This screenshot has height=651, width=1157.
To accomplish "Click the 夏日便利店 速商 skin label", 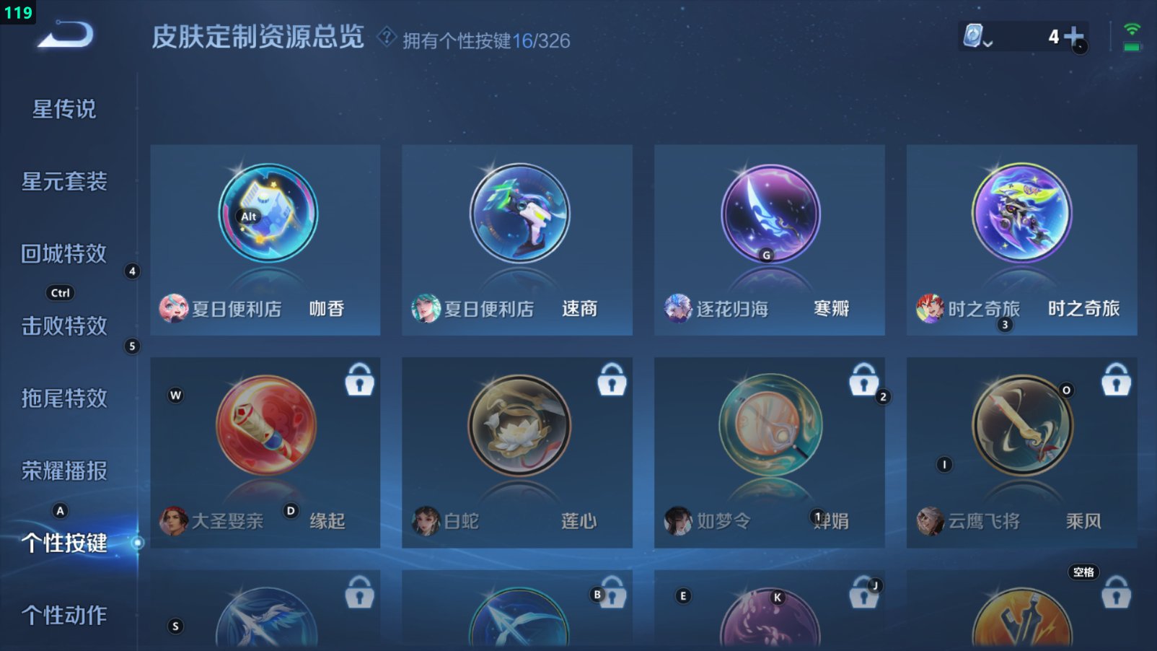I will point(489,309).
